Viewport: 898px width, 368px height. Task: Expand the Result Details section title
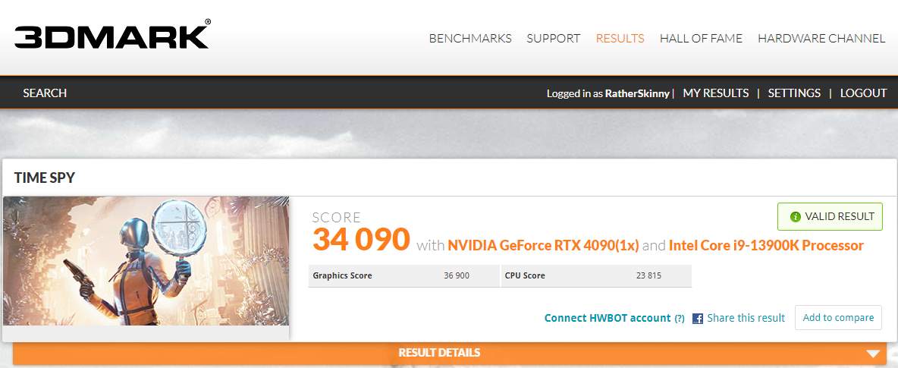click(439, 353)
